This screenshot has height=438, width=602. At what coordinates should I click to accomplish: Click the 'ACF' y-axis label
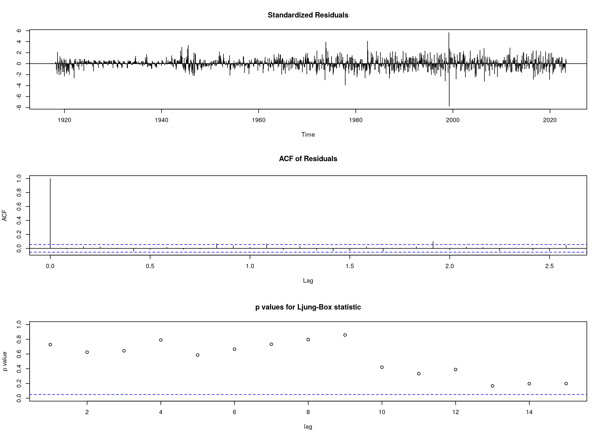(4, 216)
